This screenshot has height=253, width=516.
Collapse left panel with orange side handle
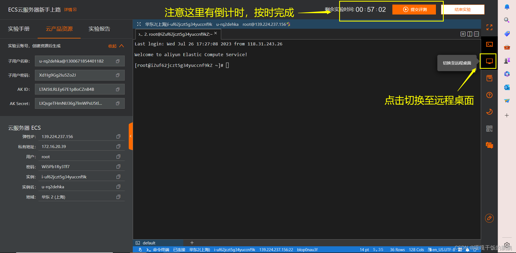point(131,136)
